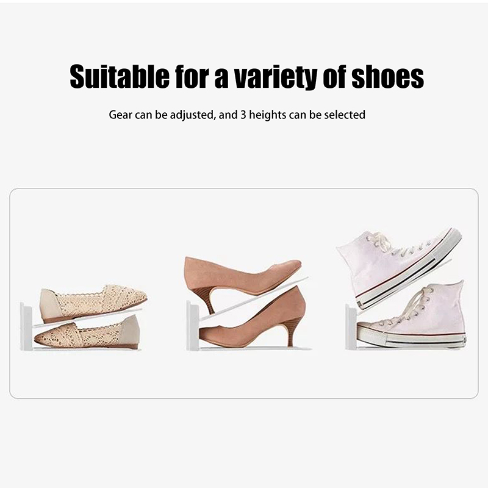The image size is (488, 488).
Task: Select the upper white high-top sneaker
Action: point(399,267)
